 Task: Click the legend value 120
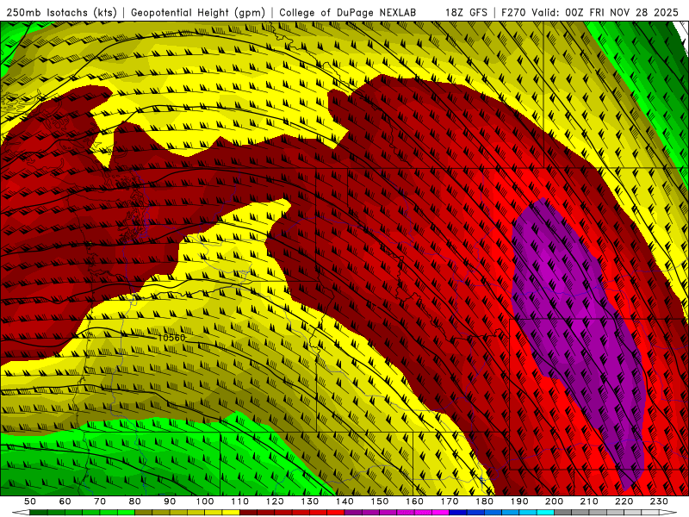(x=275, y=501)
